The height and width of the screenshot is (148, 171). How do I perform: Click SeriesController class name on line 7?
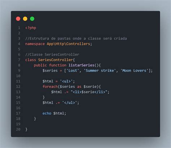[56, 60]
